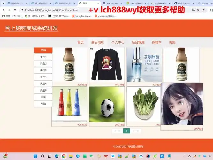The width and height of the screenshot is (213, 160).
Task: Open WPS Office from the taskbar
Action: click(106, 156)
